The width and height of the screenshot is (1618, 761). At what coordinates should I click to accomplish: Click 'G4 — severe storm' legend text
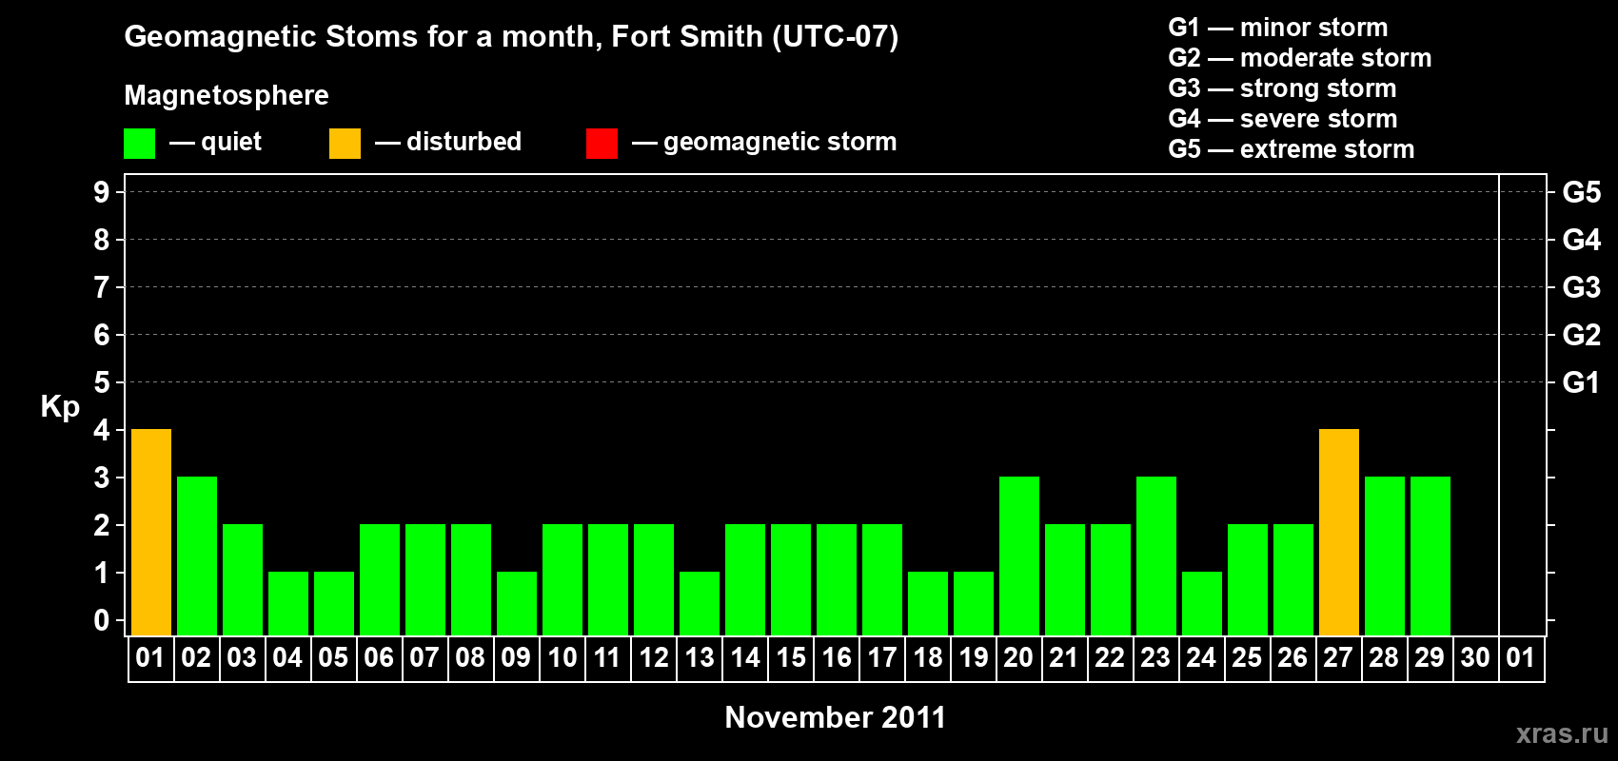[x=1283, y=119]
